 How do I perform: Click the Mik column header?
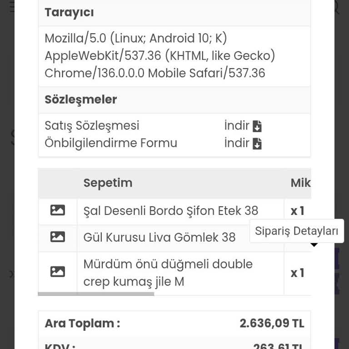(300, 183)
